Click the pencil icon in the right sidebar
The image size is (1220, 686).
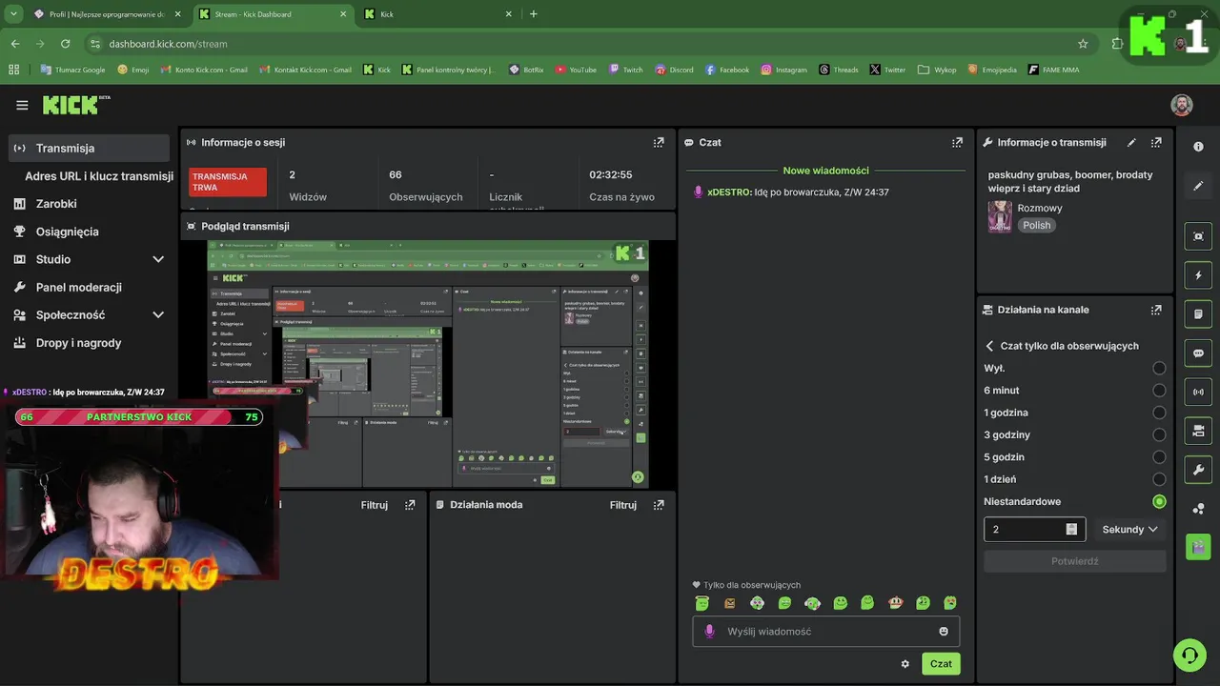pyautogui.click(x=1198, y=186)
